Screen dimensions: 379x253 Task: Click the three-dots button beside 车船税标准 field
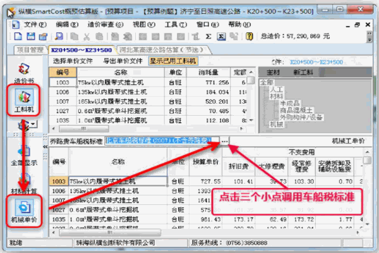(x=224, y=141)
